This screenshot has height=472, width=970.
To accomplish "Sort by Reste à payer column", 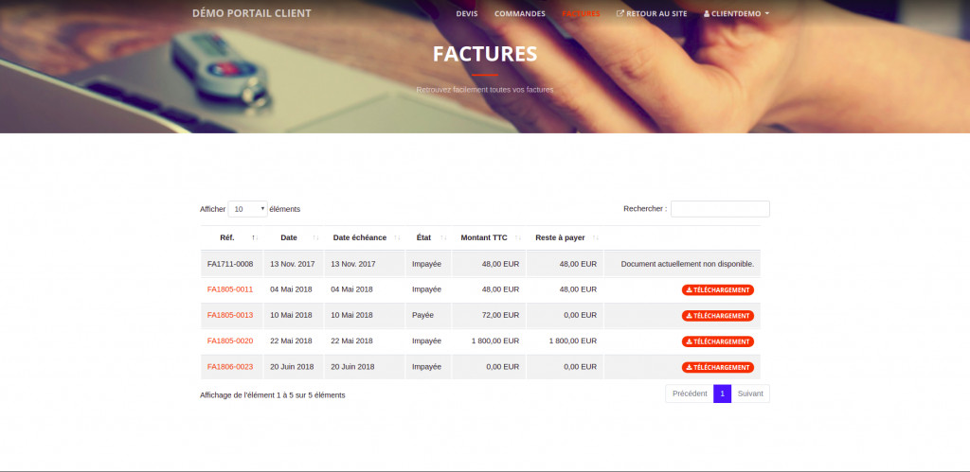I will pyautogui.click(x=565, y=237).
